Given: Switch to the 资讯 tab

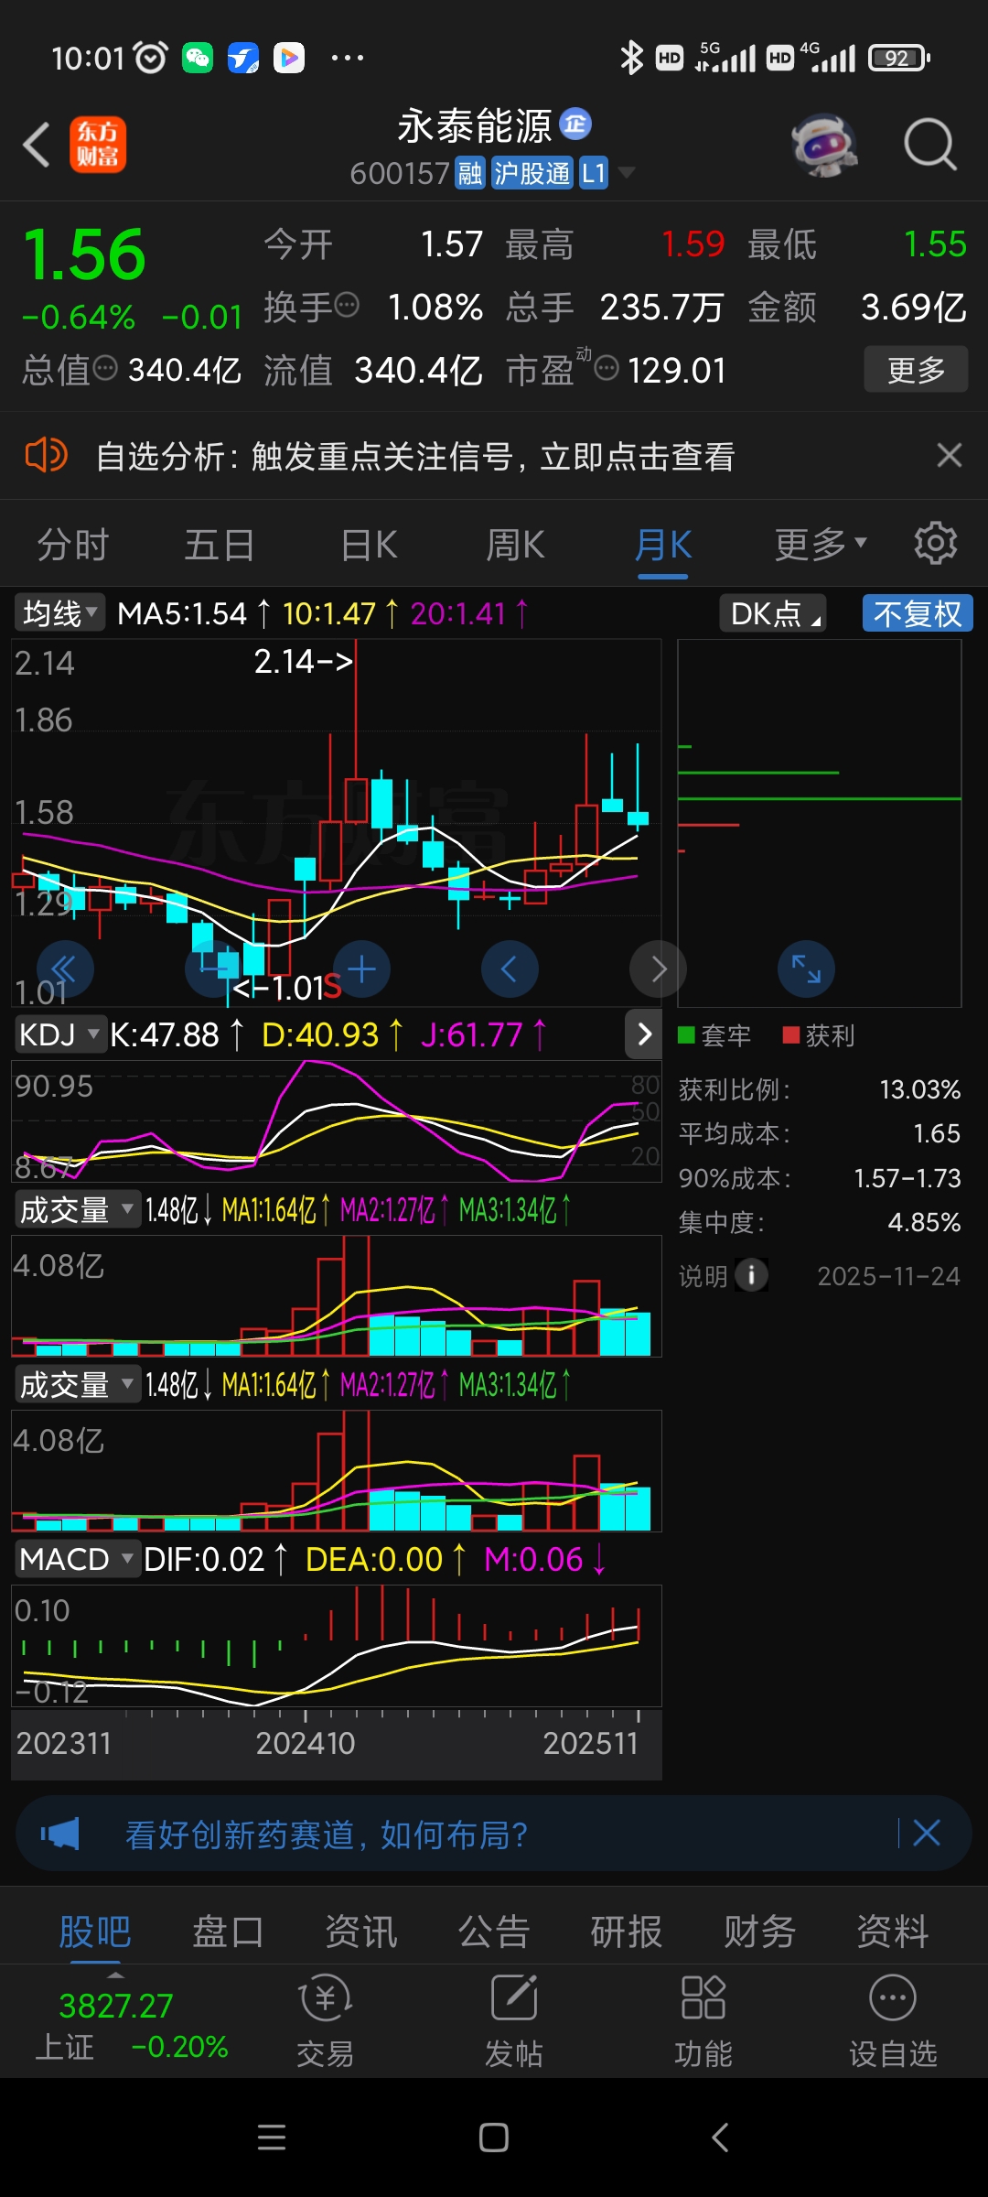Looking at the screenshot, I should [361, 1932].
